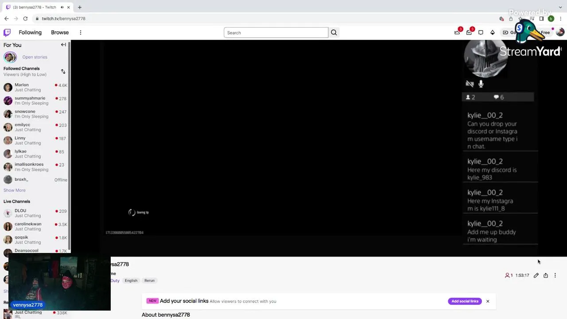
Task: Click the browser share page icon
Action: point(511,19)
